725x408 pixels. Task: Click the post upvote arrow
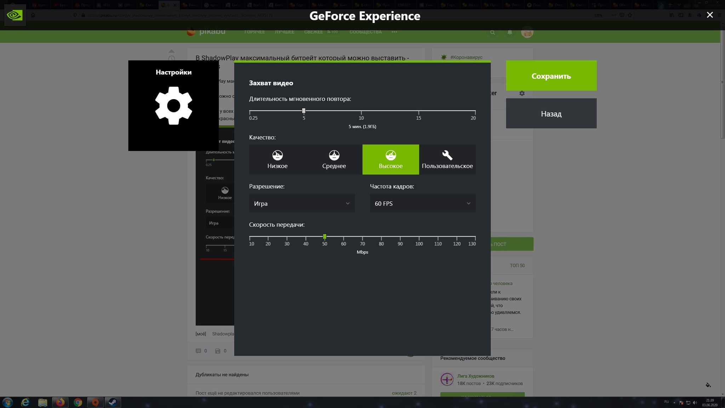(x=171, y=51)
